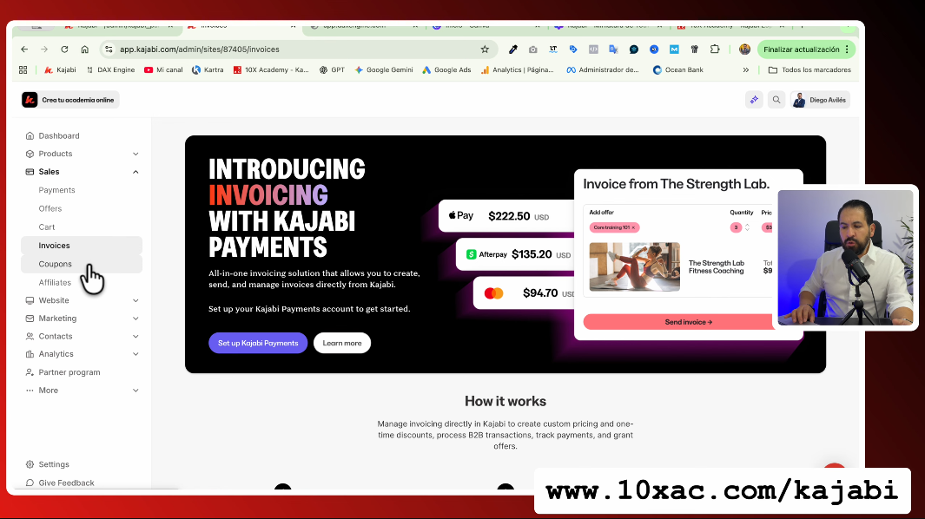
Task: Open Affiliates under Sales
Action: 55,283
